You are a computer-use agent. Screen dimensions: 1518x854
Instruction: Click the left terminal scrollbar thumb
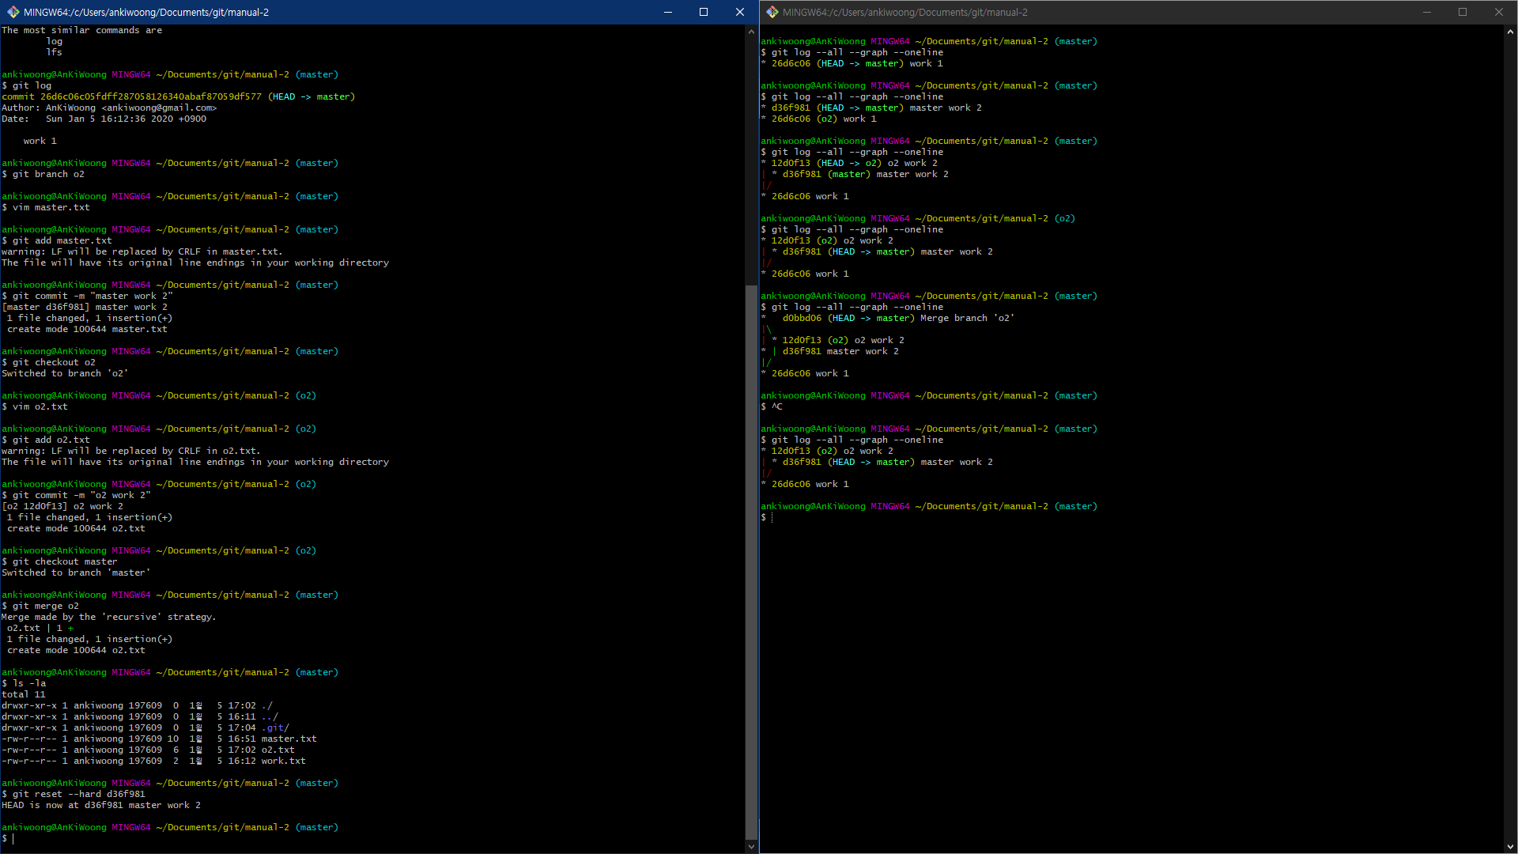[x=751, y=561]
